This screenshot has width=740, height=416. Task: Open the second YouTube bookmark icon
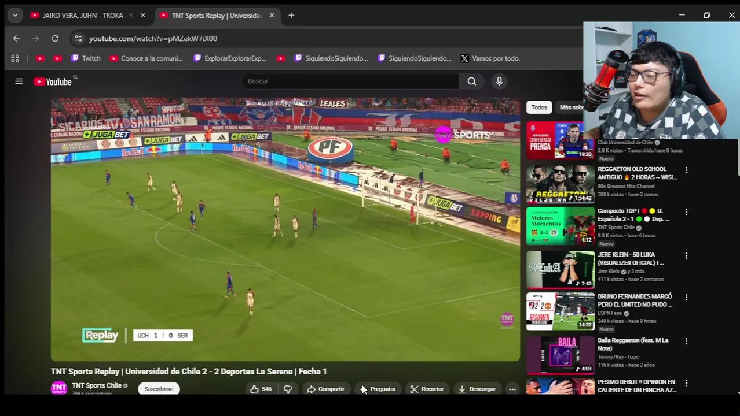click(x=57, y=58)
